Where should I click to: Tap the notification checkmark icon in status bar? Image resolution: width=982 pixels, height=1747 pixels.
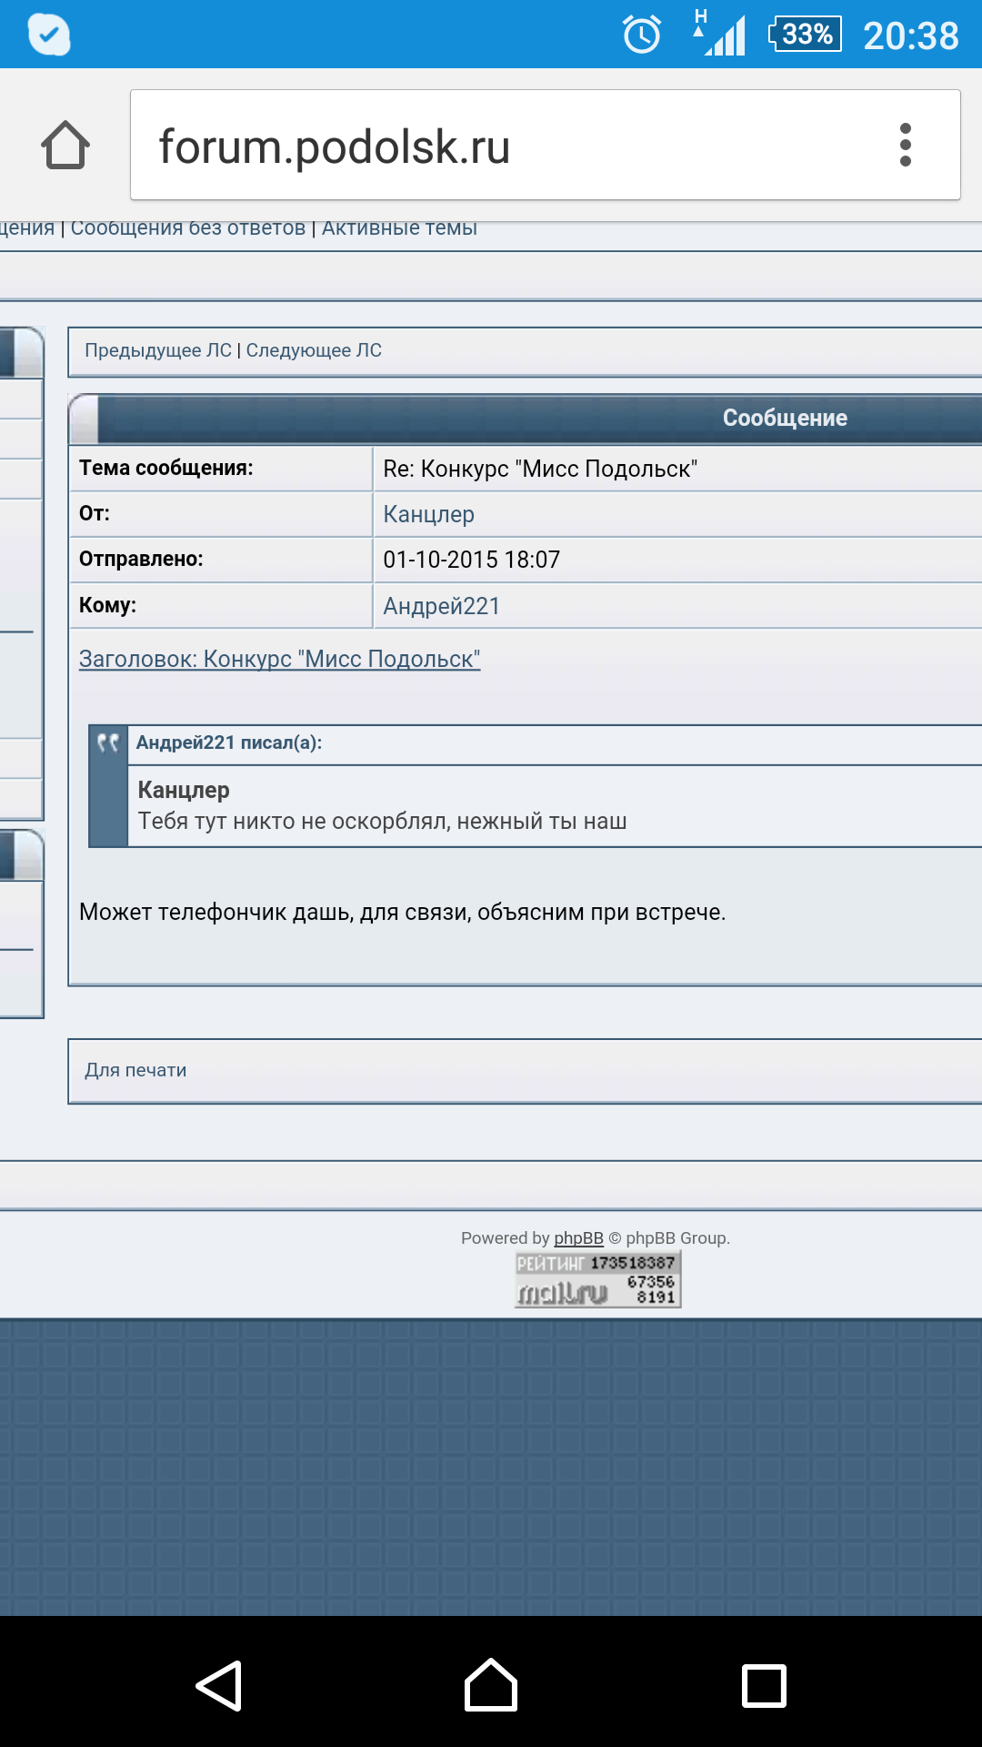coord(49,35)
